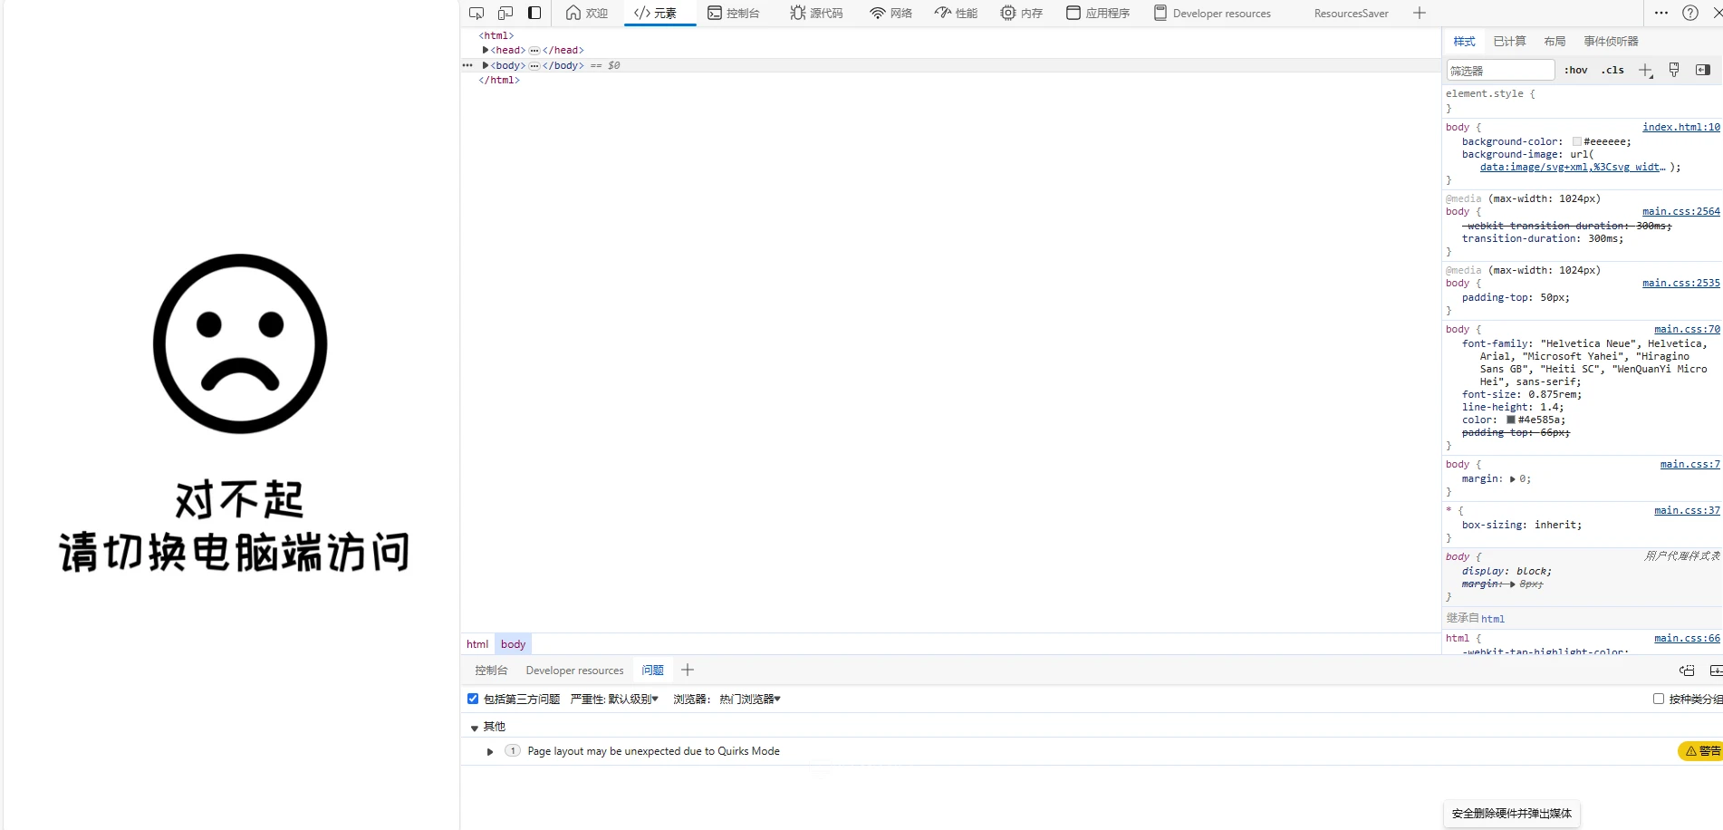The height and width of the screenshot is (830, 1723).
Task: Collapse the 其他 issues category
Action: [x=475, y=728]
